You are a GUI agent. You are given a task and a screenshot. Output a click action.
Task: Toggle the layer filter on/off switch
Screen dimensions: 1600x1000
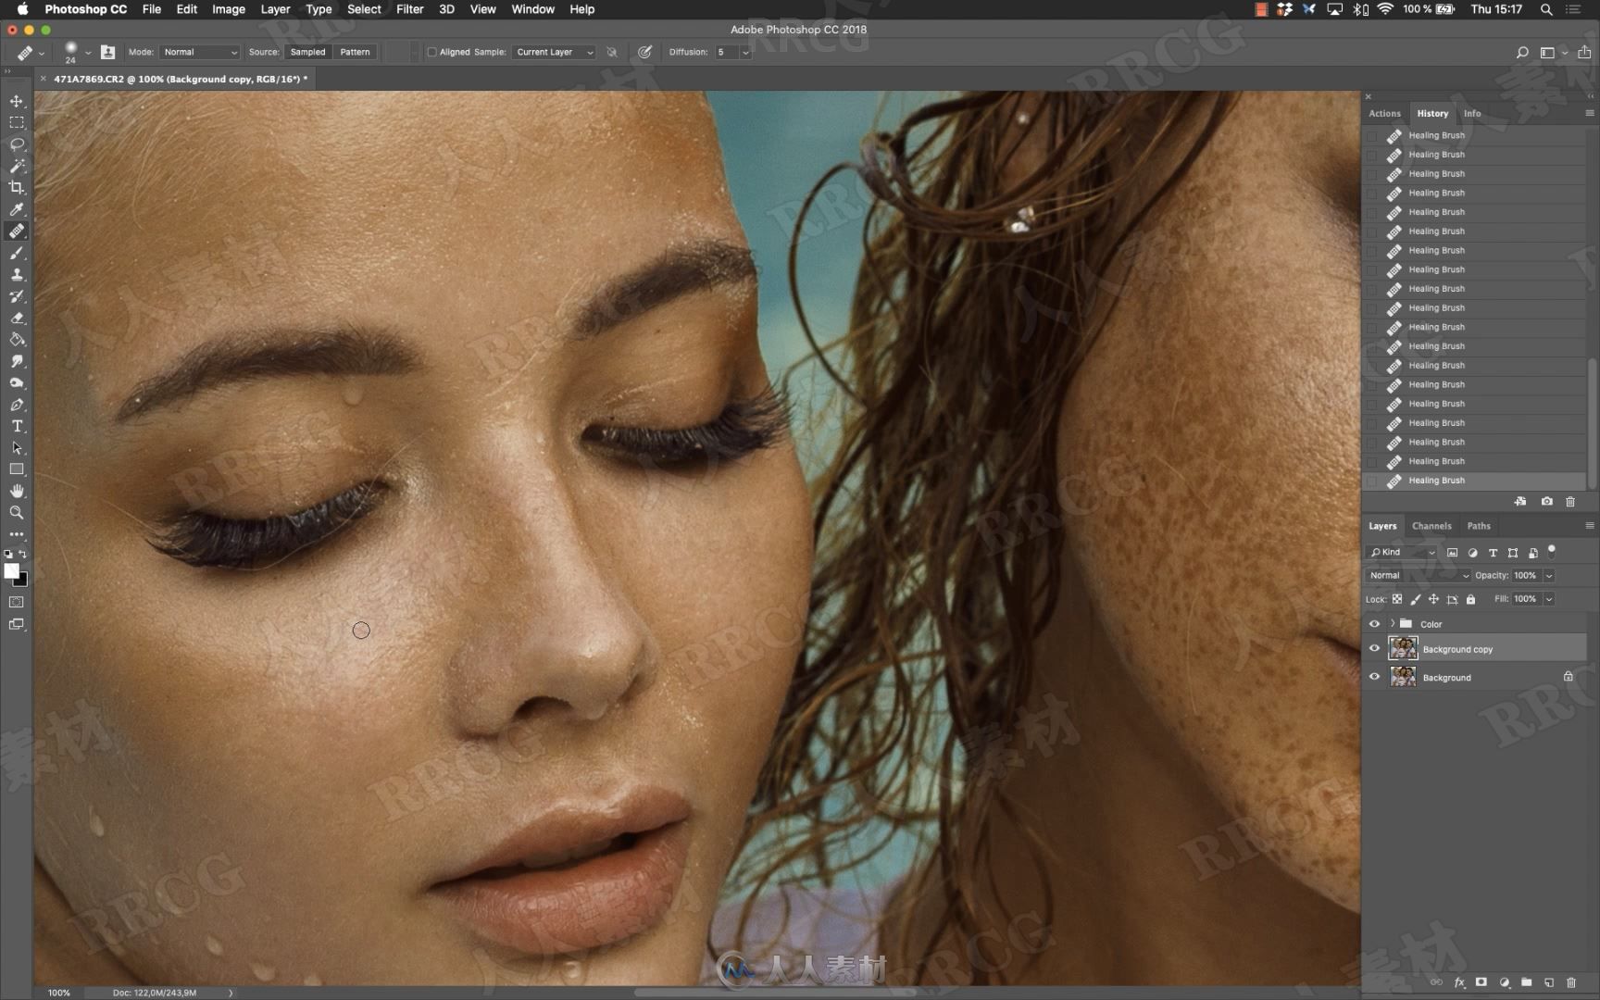[x=1552, y=551]
